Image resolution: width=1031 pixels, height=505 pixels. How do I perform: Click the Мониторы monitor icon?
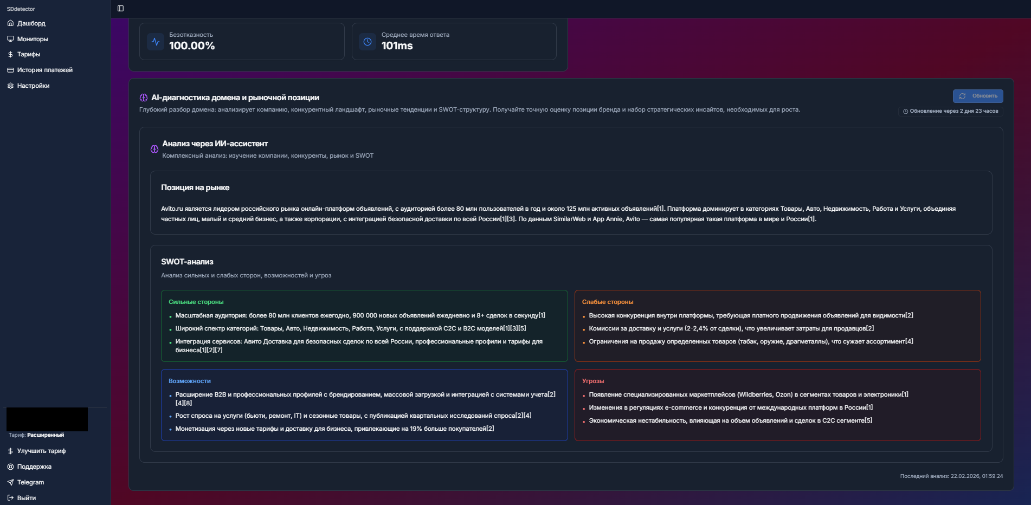(x=10, y=39)
